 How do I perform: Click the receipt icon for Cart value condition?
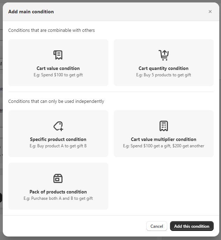pyautogui.click(x=58, y=55)
